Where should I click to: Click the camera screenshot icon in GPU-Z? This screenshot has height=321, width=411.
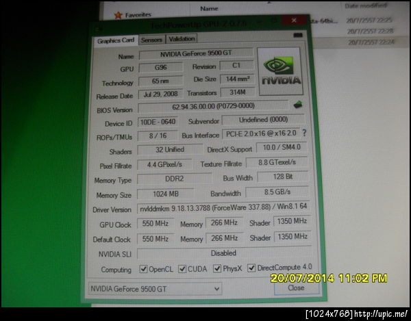[x=298, y=35]
